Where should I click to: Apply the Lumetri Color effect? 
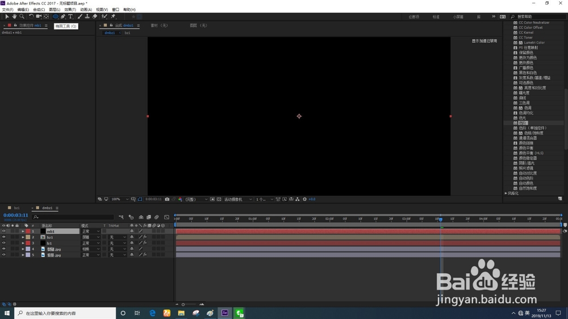coord(534,43)
